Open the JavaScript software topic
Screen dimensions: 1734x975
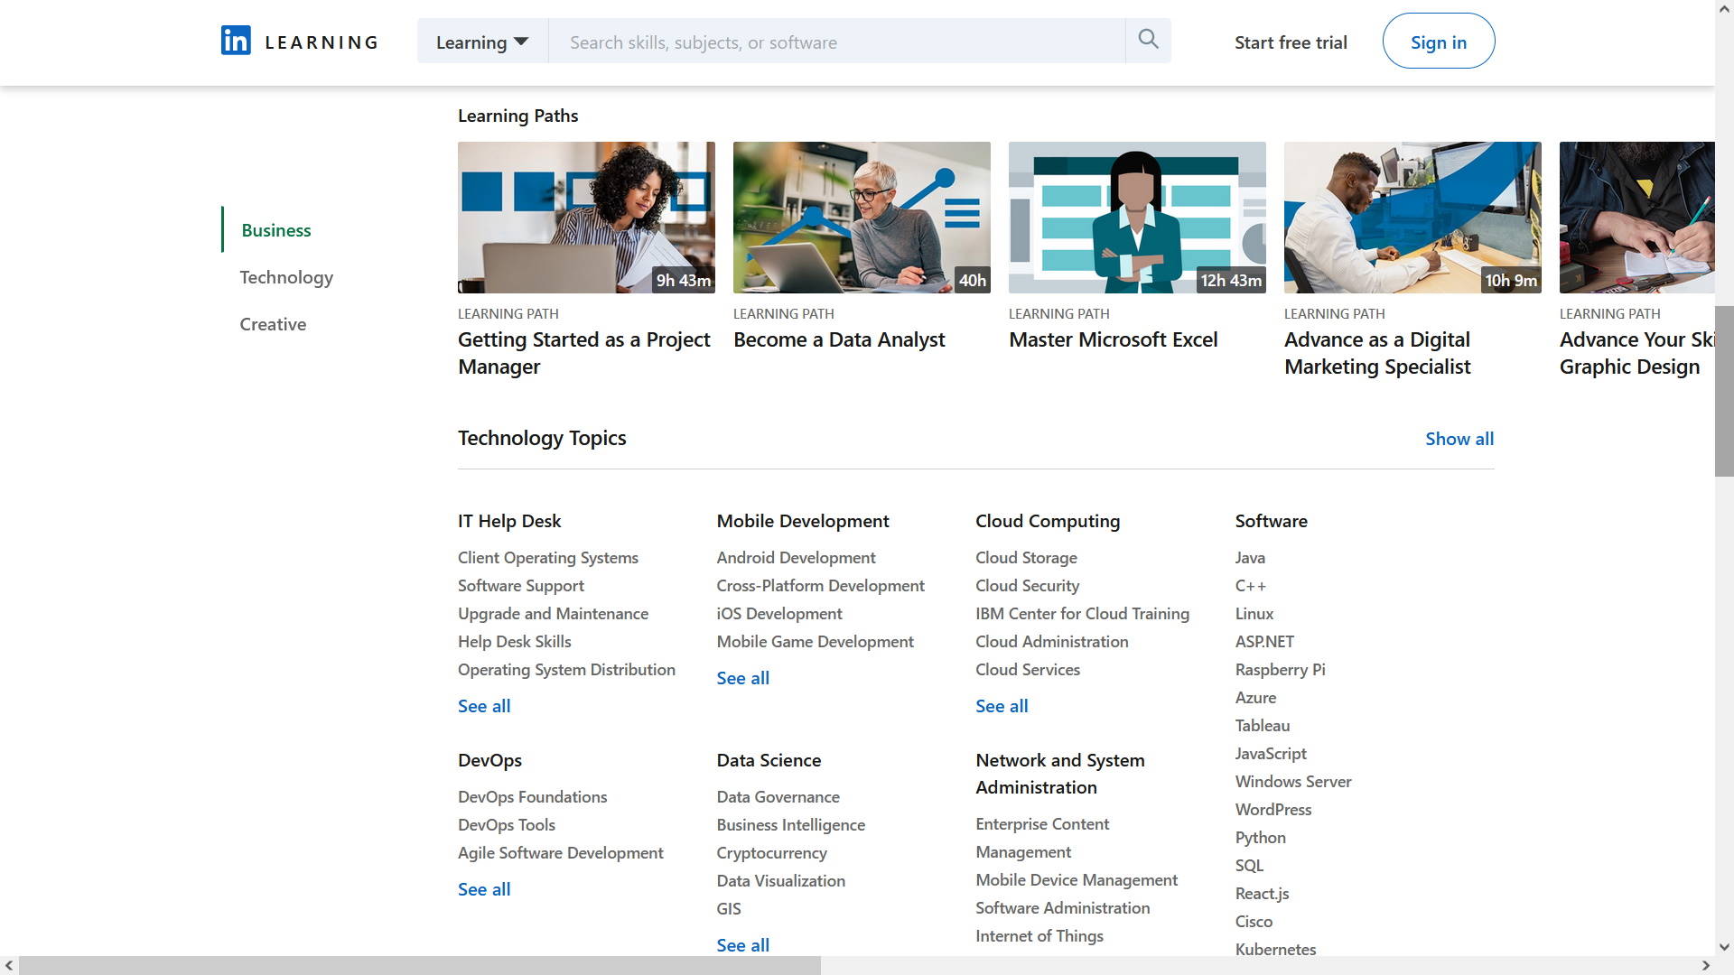click(1271, 754)
